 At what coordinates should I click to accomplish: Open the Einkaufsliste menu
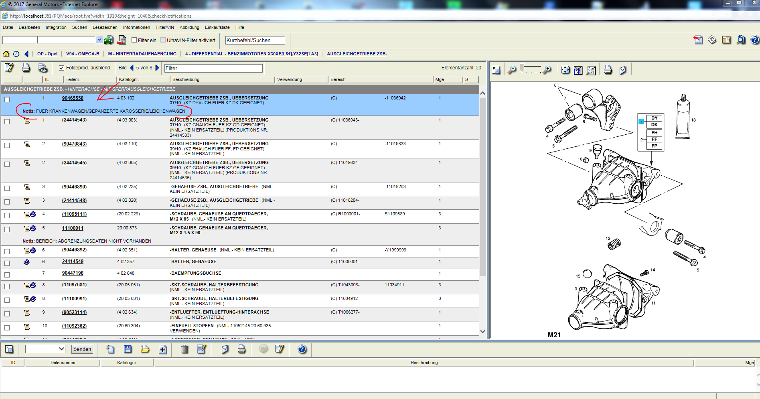(217, 27)
